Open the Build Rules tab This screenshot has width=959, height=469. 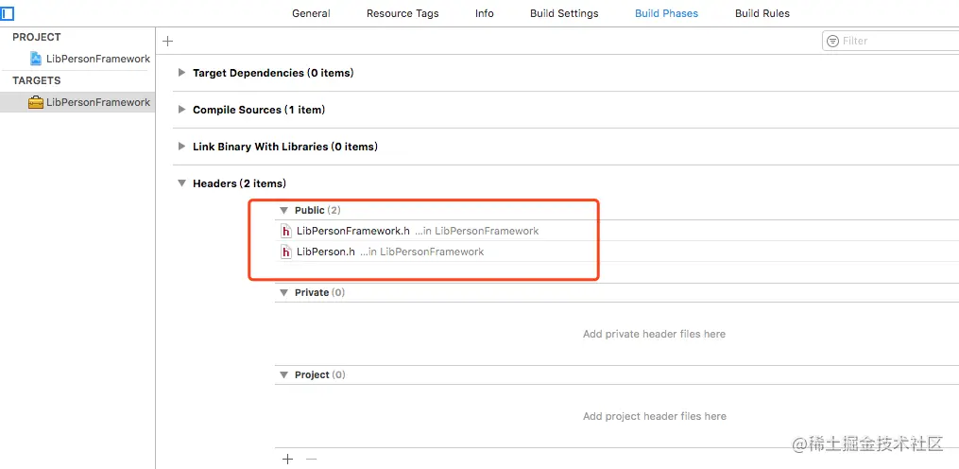click(x=762, y=13)
